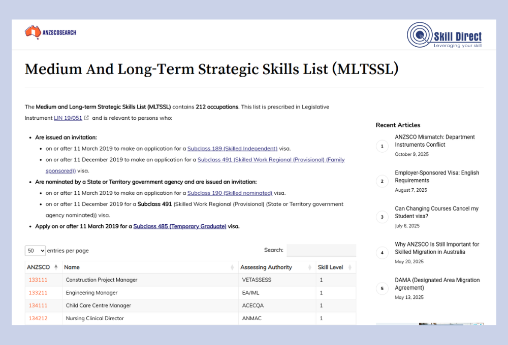
Task: Click July 6, 2025 article date
Action: (x=407, y=226)
